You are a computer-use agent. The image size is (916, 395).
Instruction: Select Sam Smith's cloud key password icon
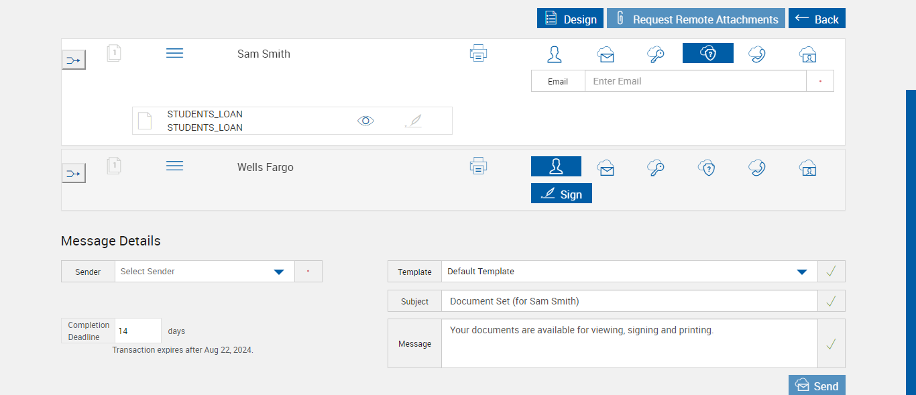tap(656, 54)
